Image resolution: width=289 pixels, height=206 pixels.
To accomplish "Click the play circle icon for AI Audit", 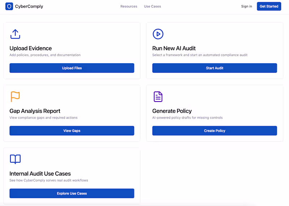I will [158, 34].
